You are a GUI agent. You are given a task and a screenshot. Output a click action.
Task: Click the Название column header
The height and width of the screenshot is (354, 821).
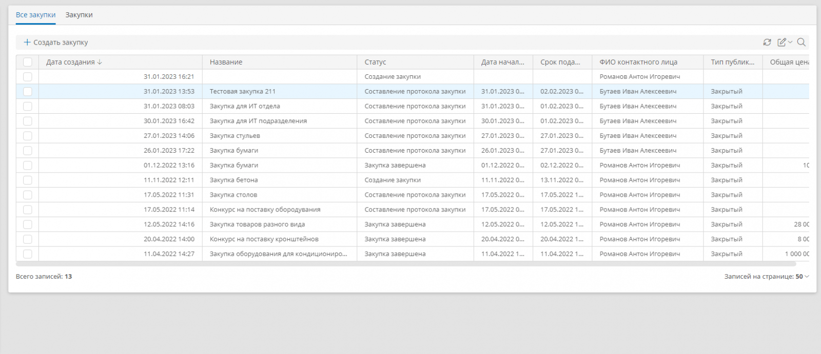(x=226, y=62)
